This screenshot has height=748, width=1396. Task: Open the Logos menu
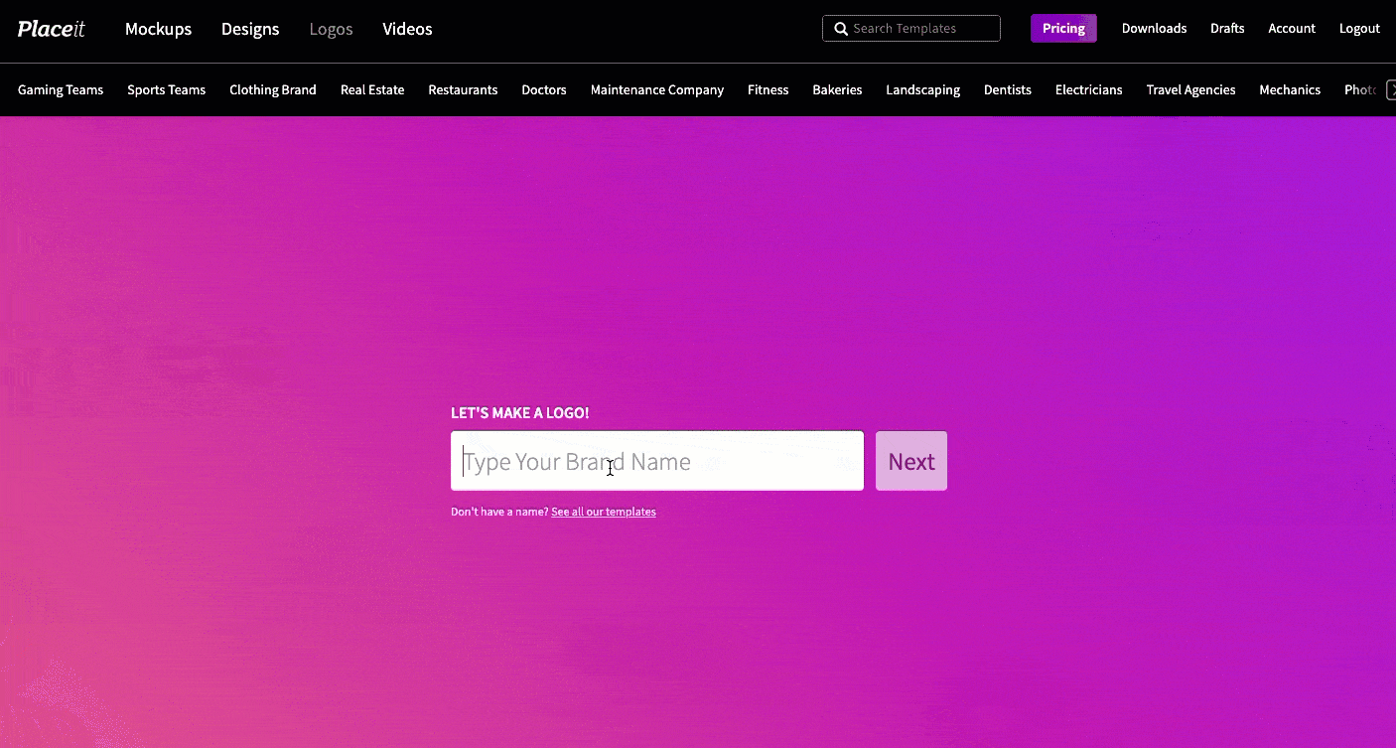(331, 29)
